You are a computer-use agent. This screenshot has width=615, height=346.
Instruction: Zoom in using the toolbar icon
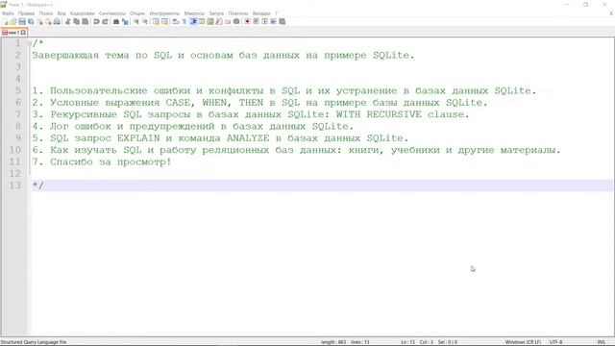136,21
